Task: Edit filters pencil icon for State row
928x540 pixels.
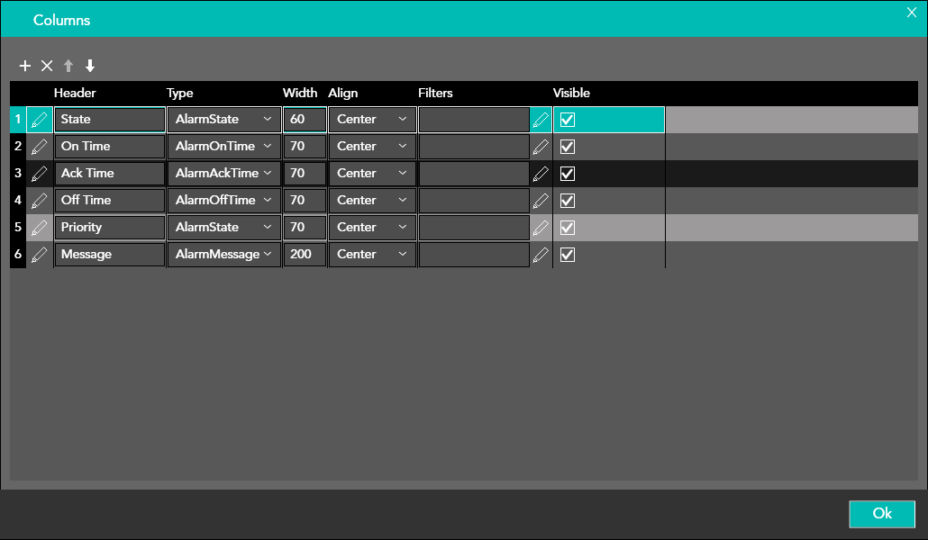Action: pos(541,120)
